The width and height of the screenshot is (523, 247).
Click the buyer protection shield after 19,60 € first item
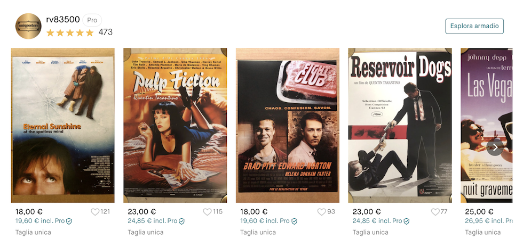(x=69, y=221)
